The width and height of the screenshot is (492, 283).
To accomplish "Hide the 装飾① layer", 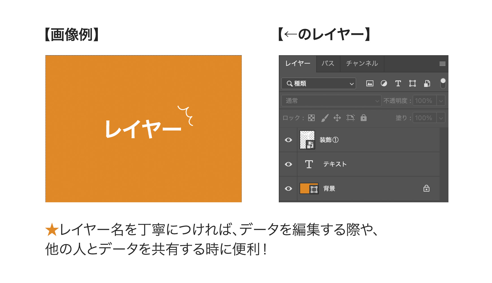I will [x=288, y=140].
